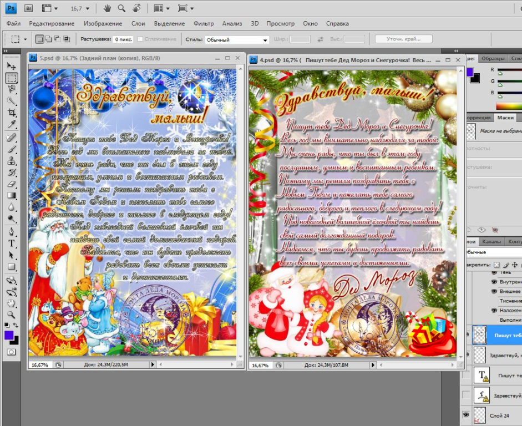This screenshot has width=522, height=426.
Task: Toggle Quick Mask mode
Action: pos(11,352)
